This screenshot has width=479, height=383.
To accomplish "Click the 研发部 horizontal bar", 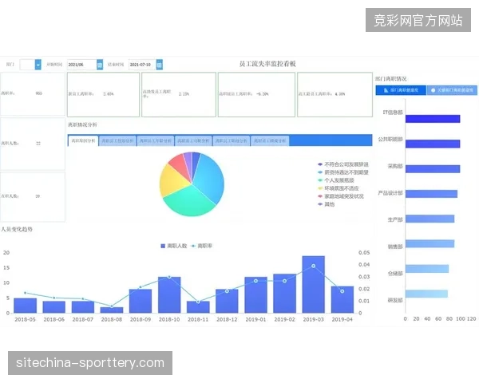I will point(426,294).
